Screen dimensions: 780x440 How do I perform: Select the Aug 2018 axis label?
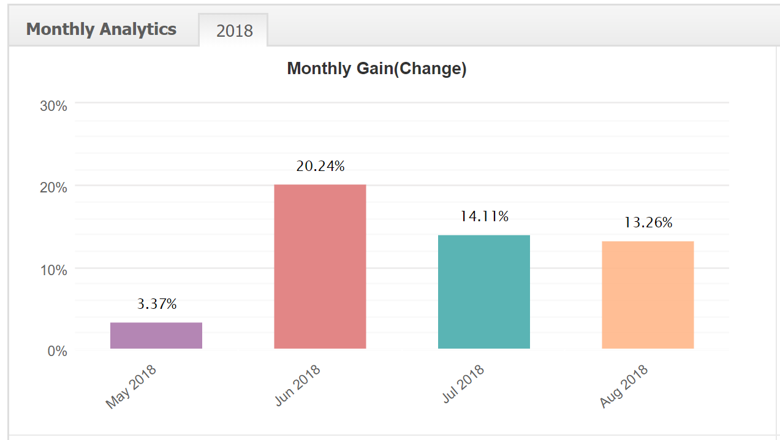624,386
